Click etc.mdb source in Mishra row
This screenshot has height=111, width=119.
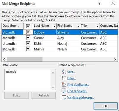[x=9, y=49]
